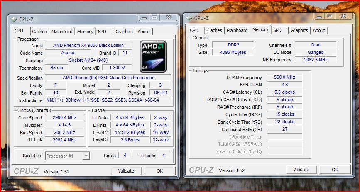Screen dimensions: 360x192
Task: Click the CAS# Latency value '5.0 clocks'
Action: coord(285,92)
